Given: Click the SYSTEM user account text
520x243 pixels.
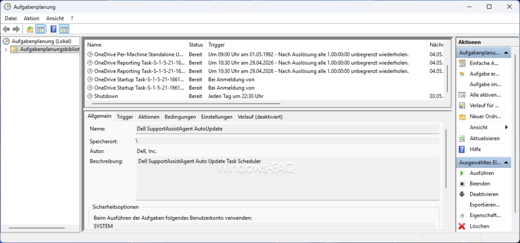Looking at the screenshot, I should click(x=103, y=226).
